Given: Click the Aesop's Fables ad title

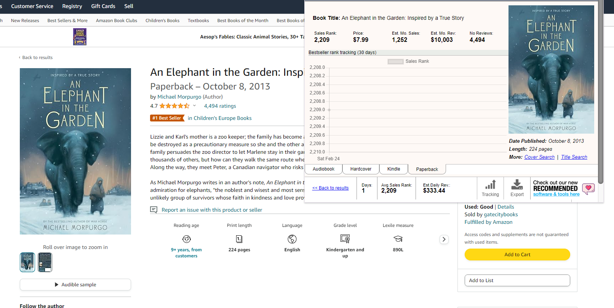Looking at the screenshot, I should tap(252, 37).
